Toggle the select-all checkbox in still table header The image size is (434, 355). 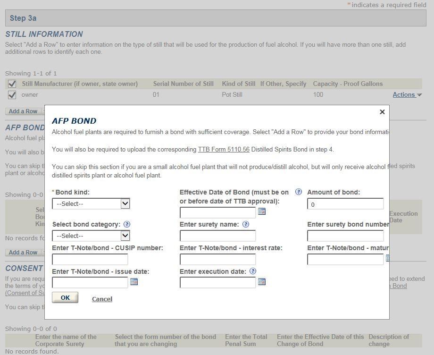[12, 84]
